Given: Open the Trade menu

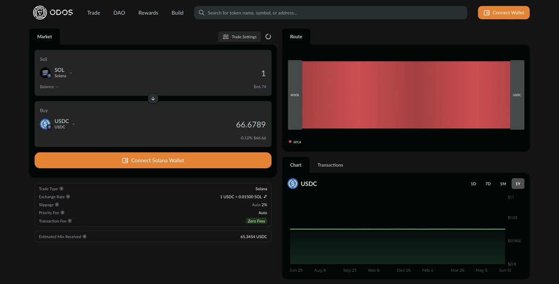Looking at the screenshot, I should 94,13.
